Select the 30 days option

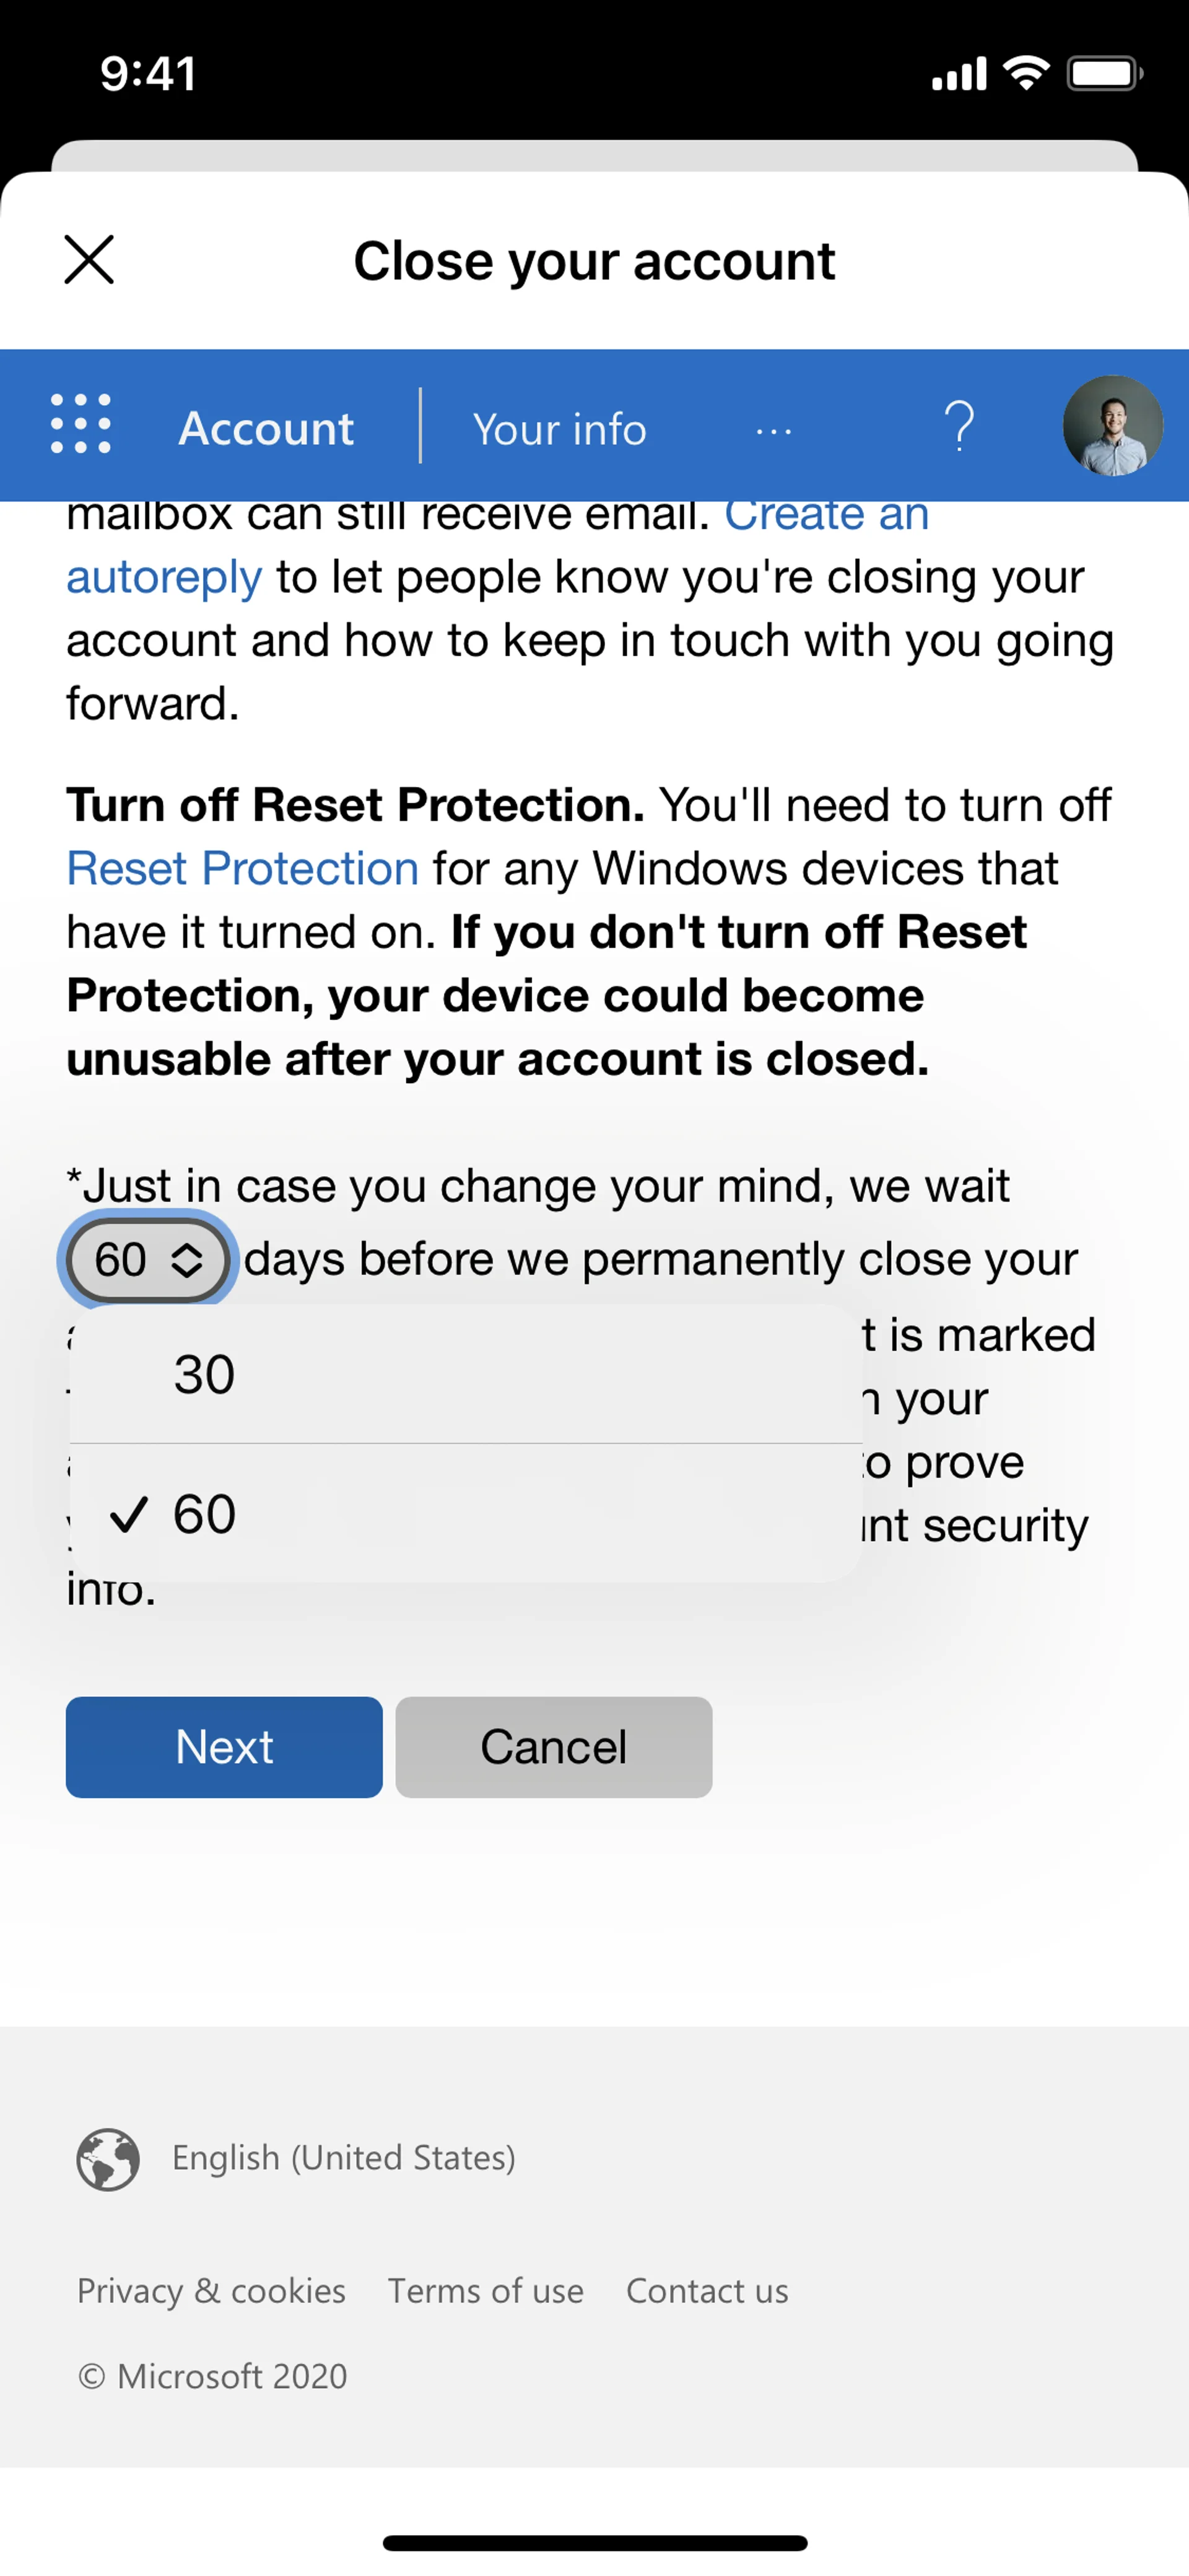[x=466, y=1374]
